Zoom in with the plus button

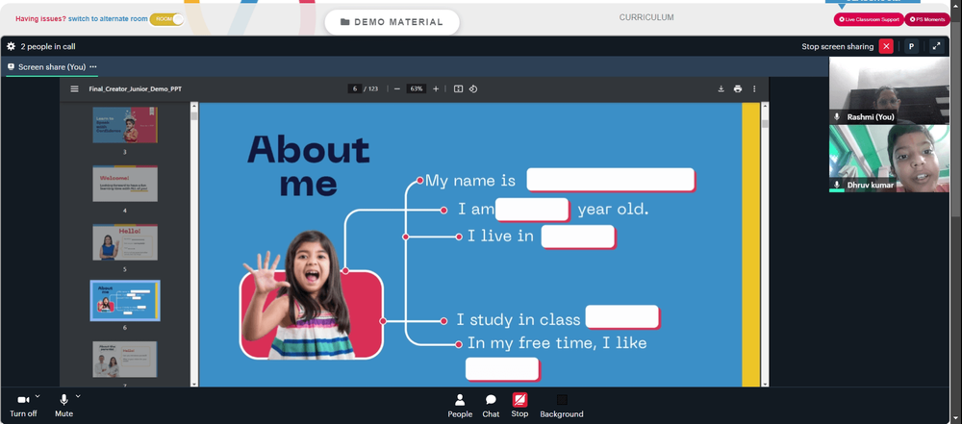[436, 89]
